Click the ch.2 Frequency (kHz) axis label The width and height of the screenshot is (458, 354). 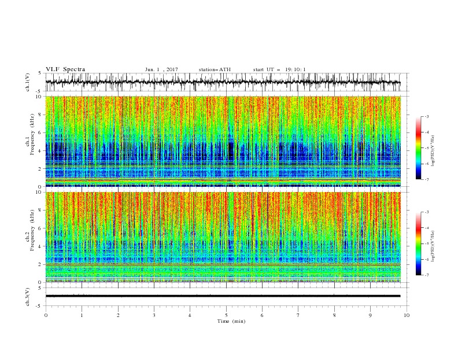30,230
